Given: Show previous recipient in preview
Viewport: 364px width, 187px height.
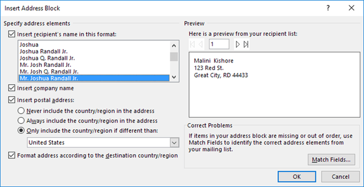Looking at the screenshot, I should pyautogui.click(x=201, y=44).
